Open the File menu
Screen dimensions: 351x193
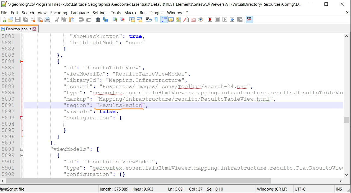click(x=4, y=13)
